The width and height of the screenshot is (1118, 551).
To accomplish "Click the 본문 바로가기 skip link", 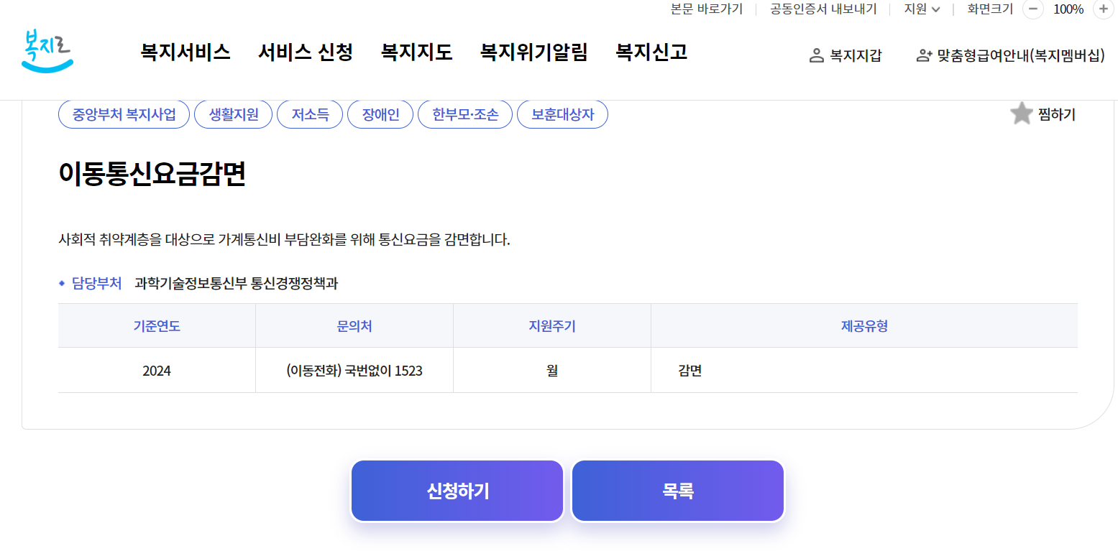I will [707, 9].
